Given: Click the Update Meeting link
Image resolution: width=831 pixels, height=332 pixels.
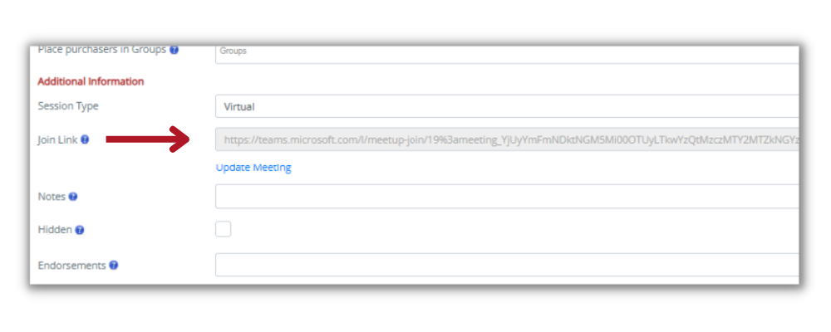Looking at the screenshot, I should coord(253,168).
